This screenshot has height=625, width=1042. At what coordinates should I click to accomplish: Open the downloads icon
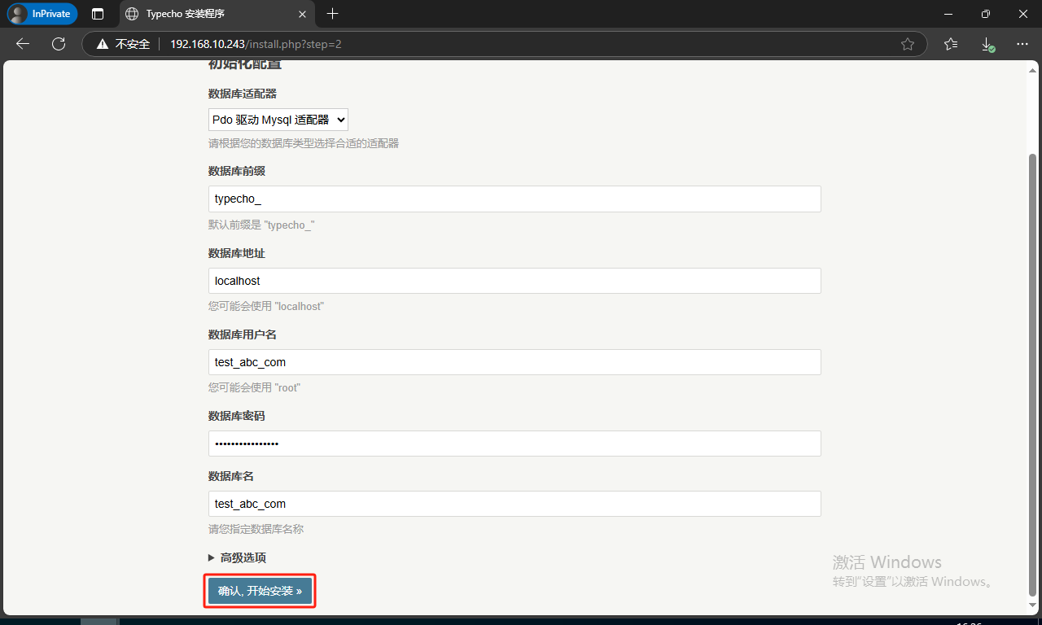[x=987, y=44]
